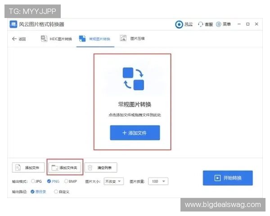270x216 pixels.
Task: Close the converter window
Action: 256,24
